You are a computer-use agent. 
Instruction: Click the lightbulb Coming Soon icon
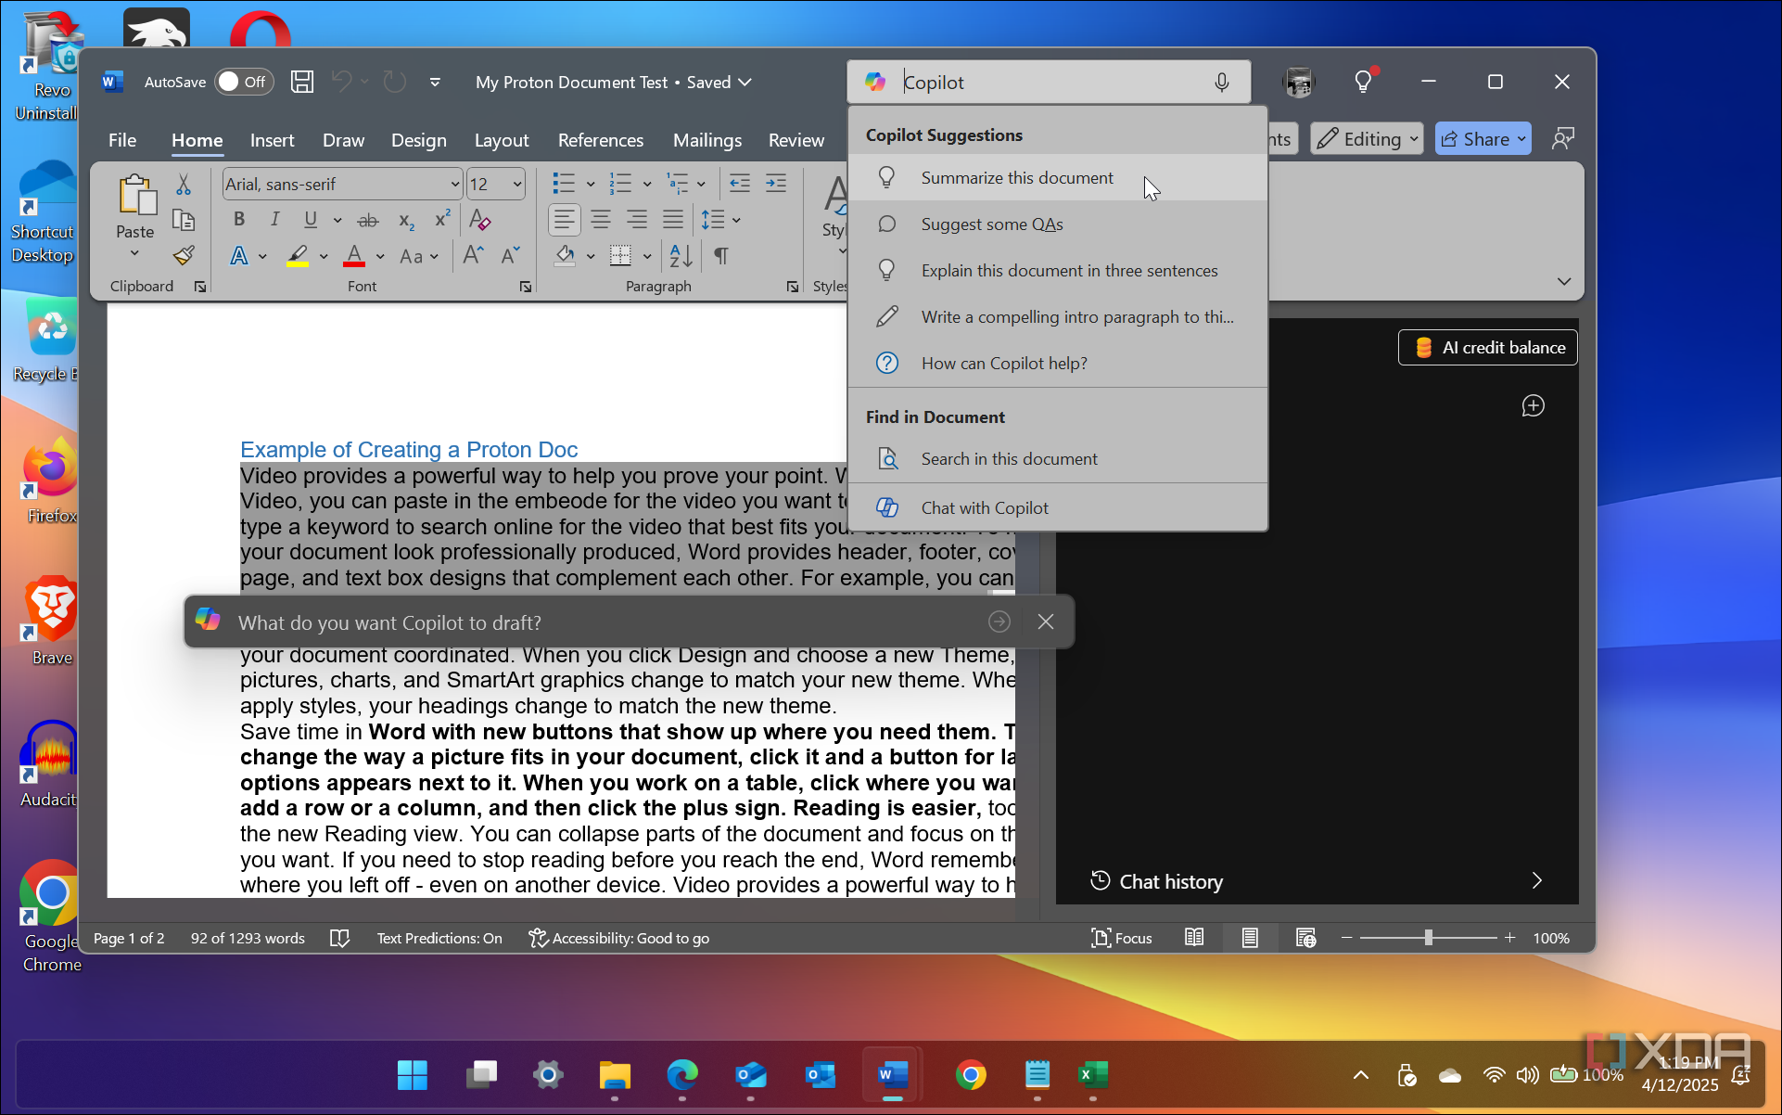pos(1363,82)
